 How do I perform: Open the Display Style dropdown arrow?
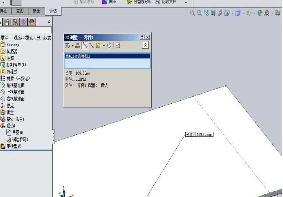tap(244, 13)
